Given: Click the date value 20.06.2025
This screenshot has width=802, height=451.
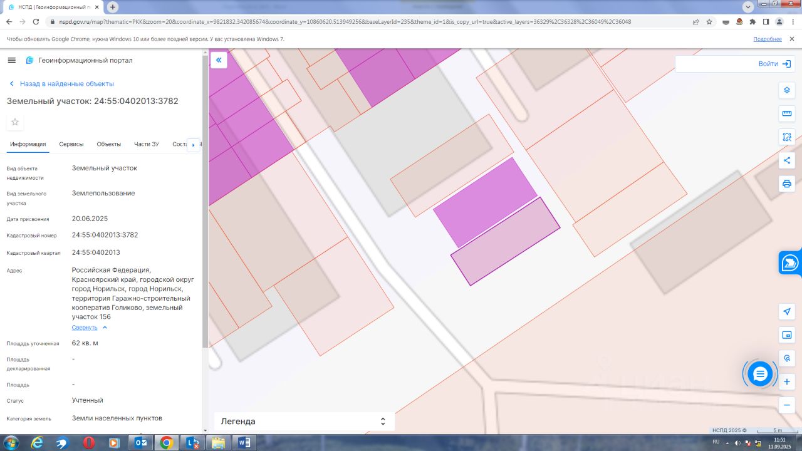Looking at the screenshot, I should 90,219.
